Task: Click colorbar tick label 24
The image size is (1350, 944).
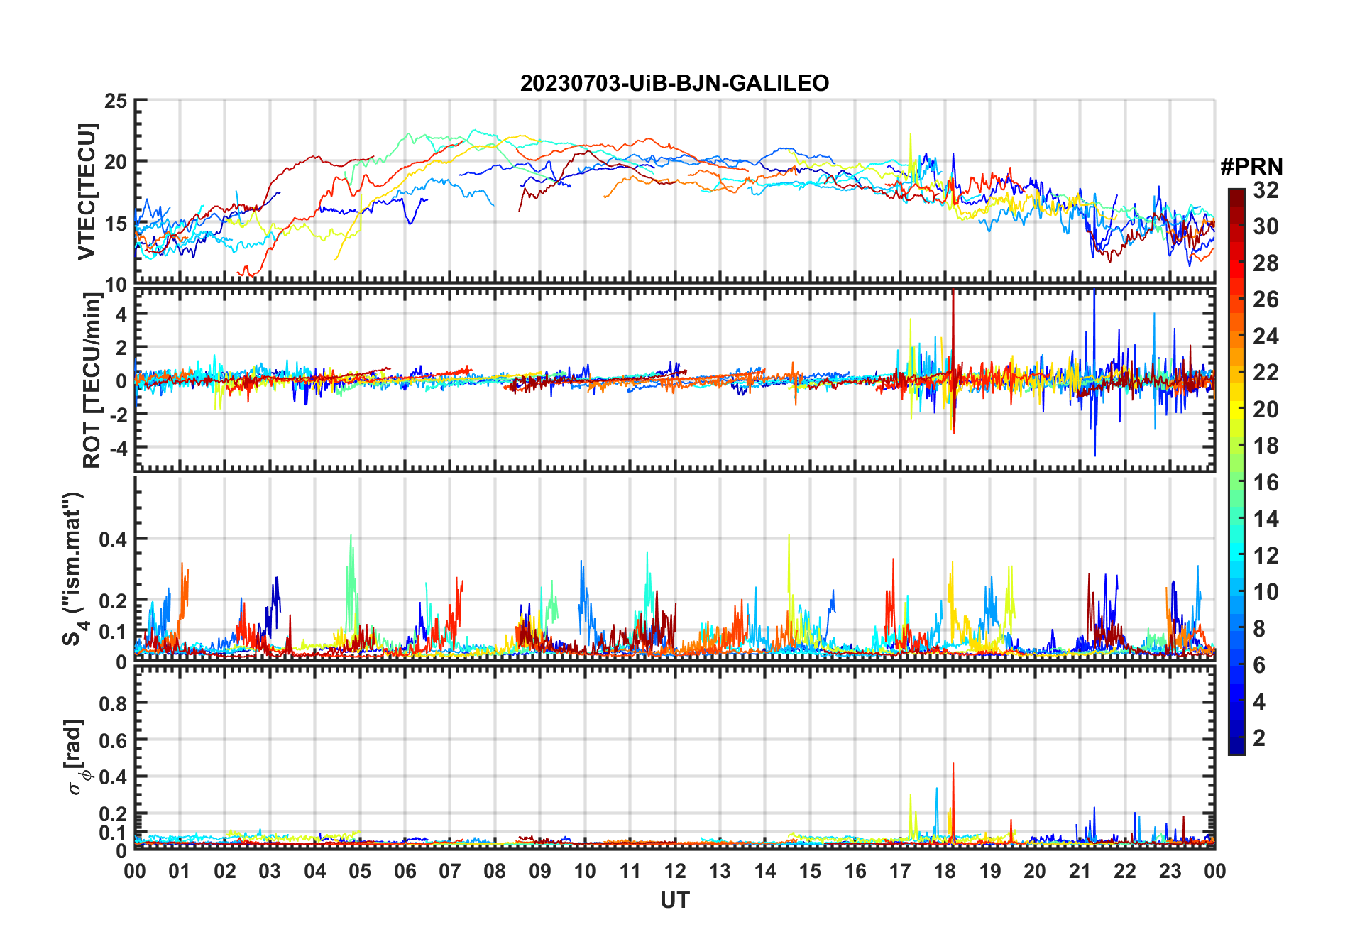Action: (x=1266, y=336)
